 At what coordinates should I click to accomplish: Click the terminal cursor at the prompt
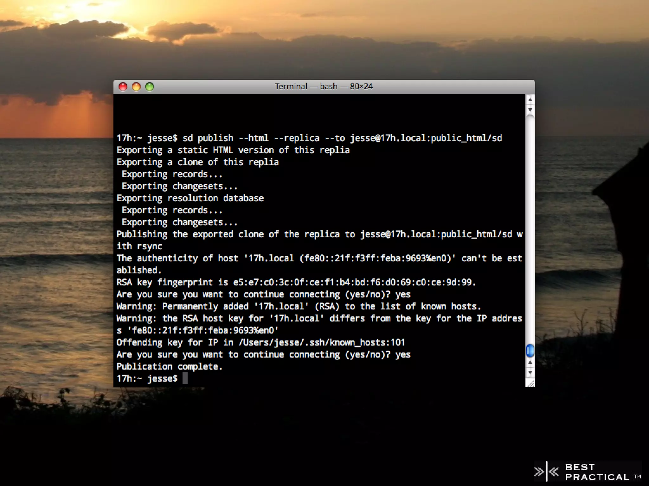point(185,378)
